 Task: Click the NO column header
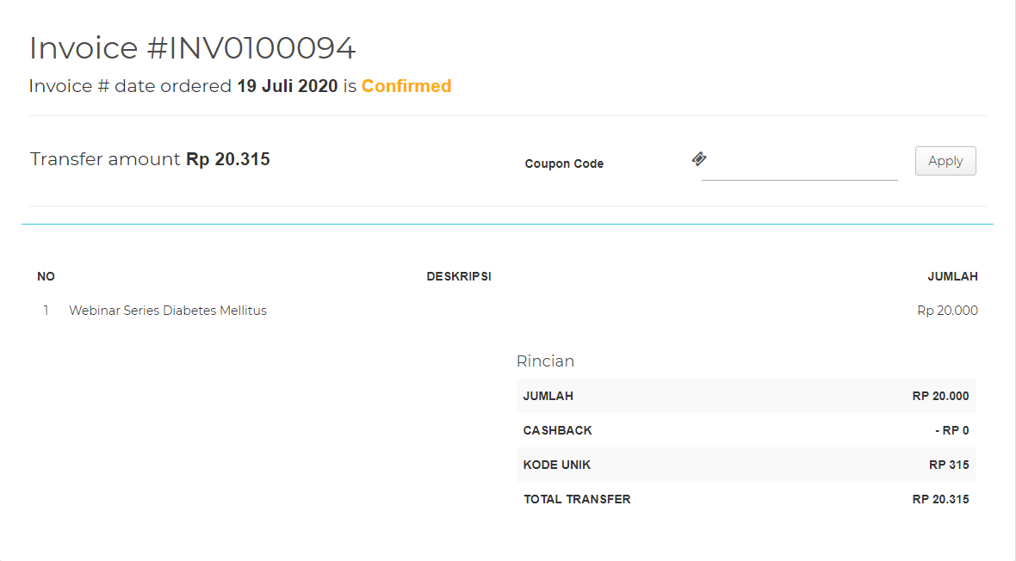pyautogui.click(x=46, y=276)
